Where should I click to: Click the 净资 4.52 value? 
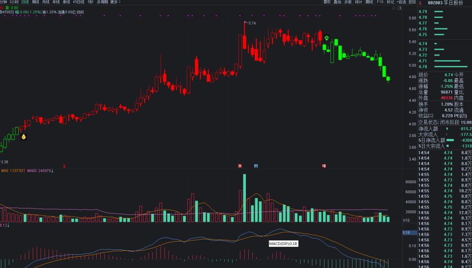[449, 110]
